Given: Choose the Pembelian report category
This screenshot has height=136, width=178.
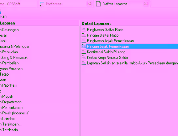Looking at the screenshot, I should (9, 63).
